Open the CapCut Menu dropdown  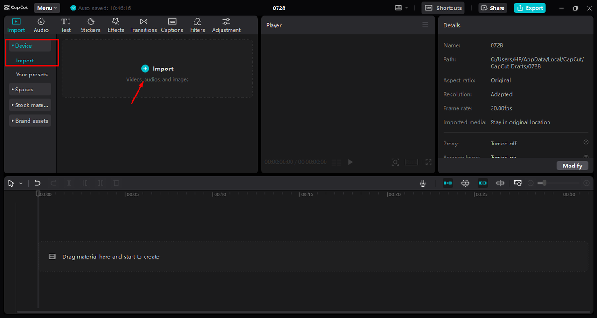(47, 8)
